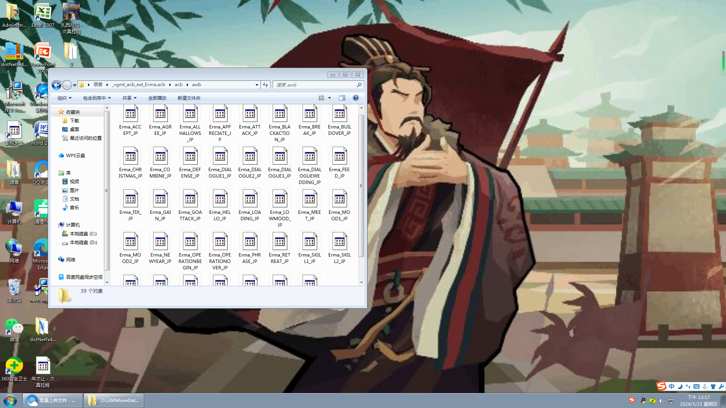Screen dimensions: 726x408
Task: Open 桌面 in the navigation pane
Action: point(74,130)
